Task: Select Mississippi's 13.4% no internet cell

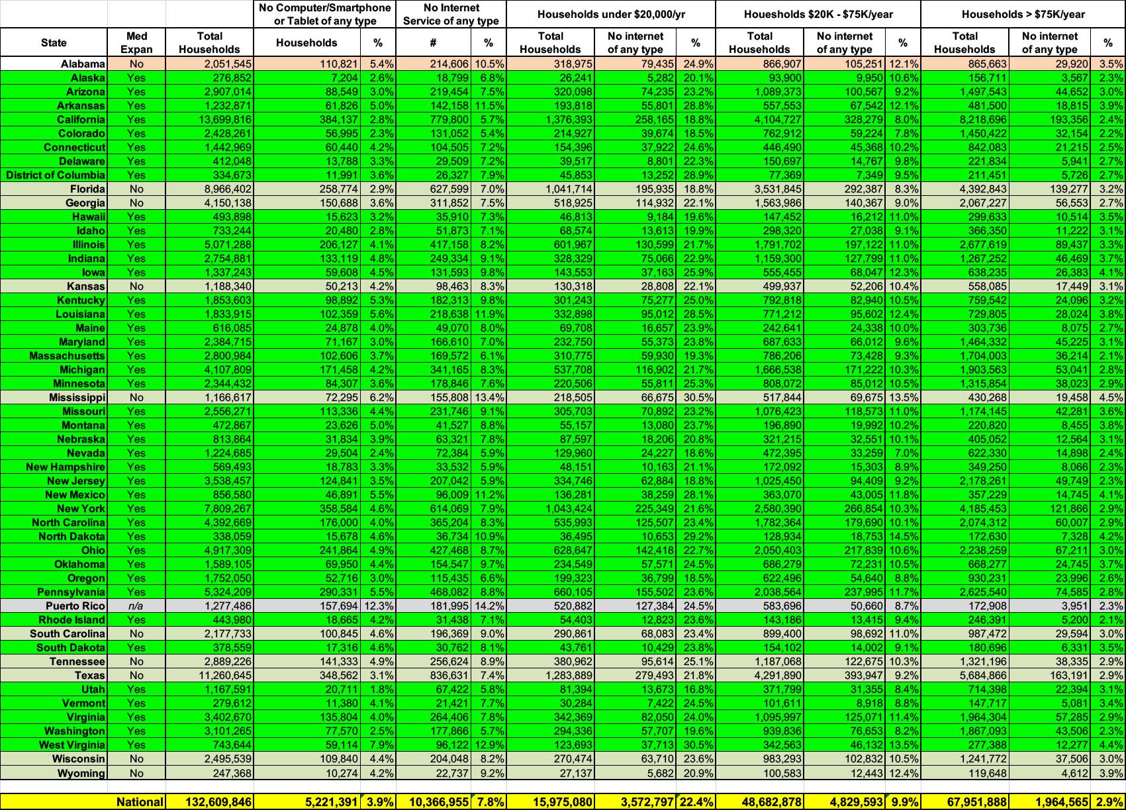Action: (489, 397)
